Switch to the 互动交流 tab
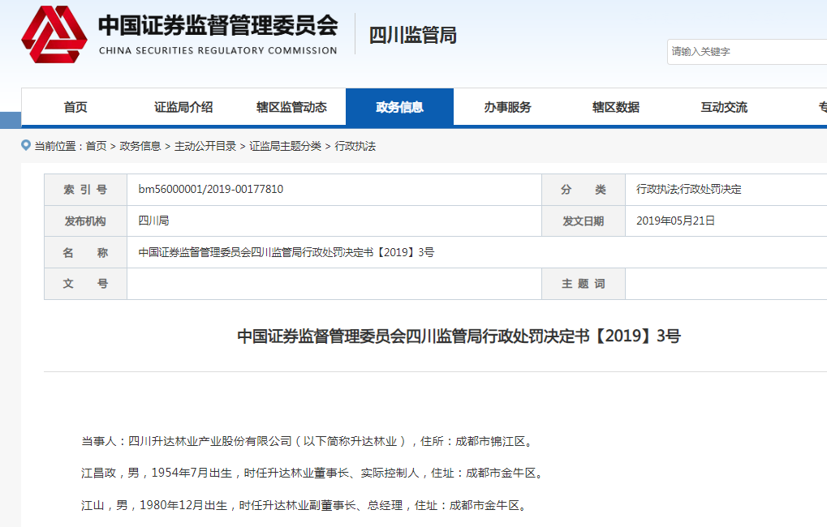827x527 pixels. point(724,107)
